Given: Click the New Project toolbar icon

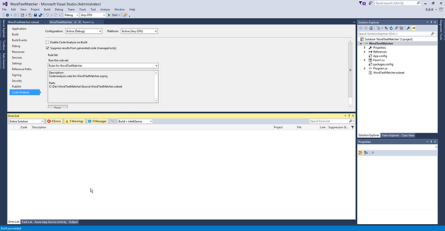Looking at the screenshot, I should tap(22, 15).
